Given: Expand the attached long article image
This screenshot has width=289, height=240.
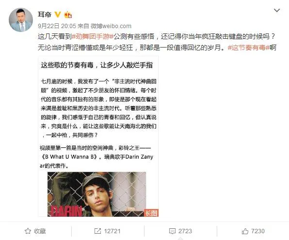Looking at the screenshot, I should 98,136.
